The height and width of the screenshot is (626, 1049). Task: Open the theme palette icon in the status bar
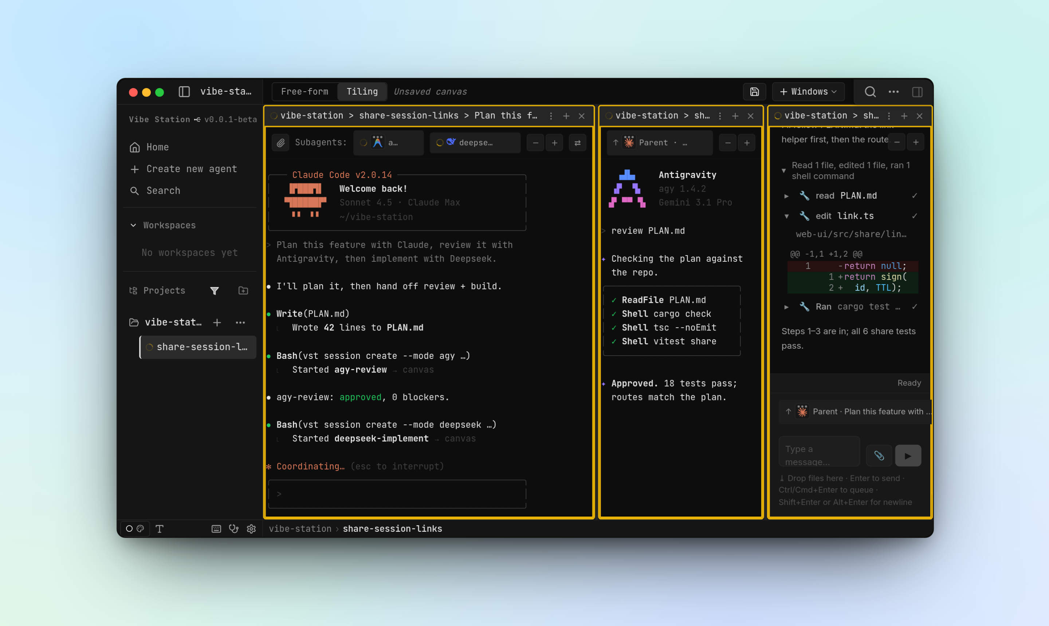141,528
